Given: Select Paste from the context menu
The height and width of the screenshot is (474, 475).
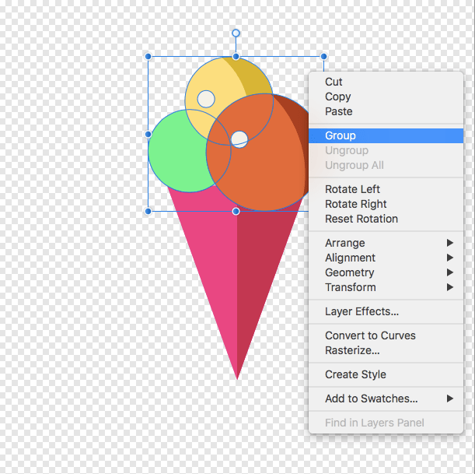Looking at the screenshot, I should [x=338, y=111].
